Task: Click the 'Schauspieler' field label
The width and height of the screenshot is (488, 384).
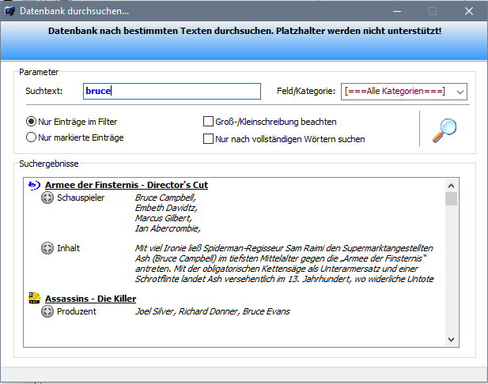Action: tap(81, 198)
